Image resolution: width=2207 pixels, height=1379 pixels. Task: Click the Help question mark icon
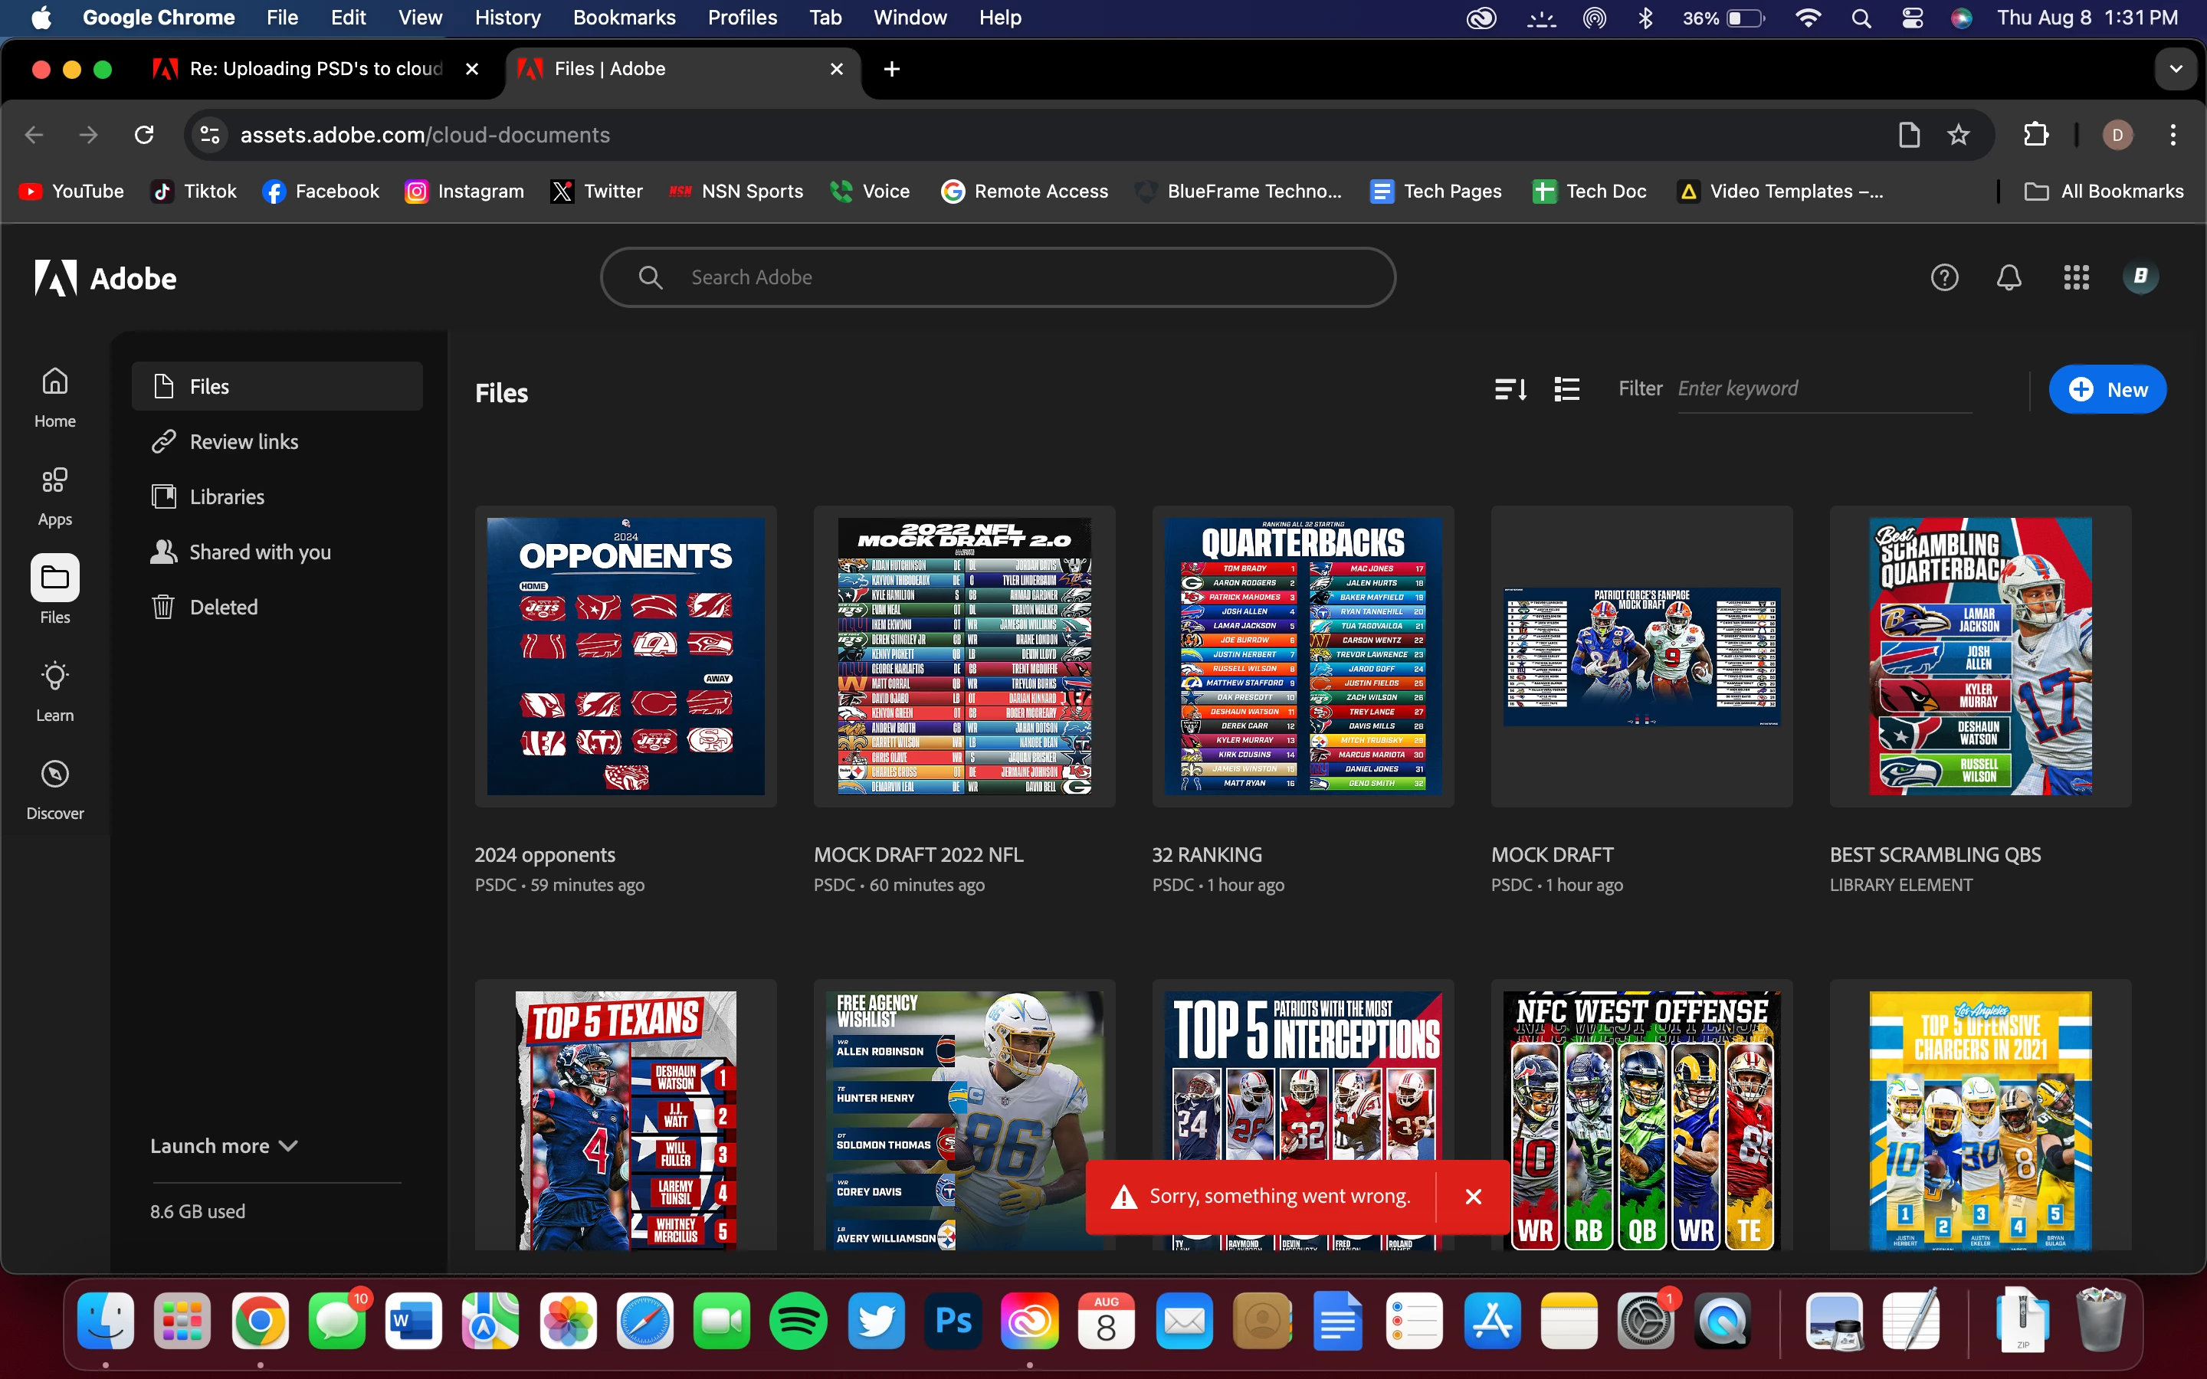[x=1944, y=277]
